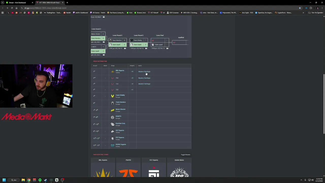Open the TradingView bookmark
Screen dimensions: 325x183
(x=53, y=12)
